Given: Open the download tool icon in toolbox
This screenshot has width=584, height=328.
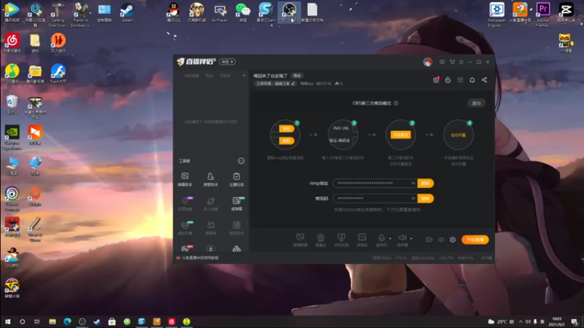Looking at the screenshot, I should [210, 249].
